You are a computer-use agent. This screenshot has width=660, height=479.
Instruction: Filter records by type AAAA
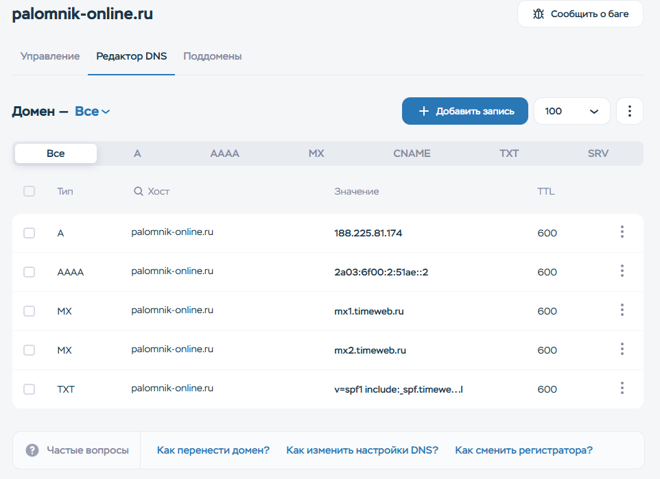pyautogui.click(x=225, y=153)
